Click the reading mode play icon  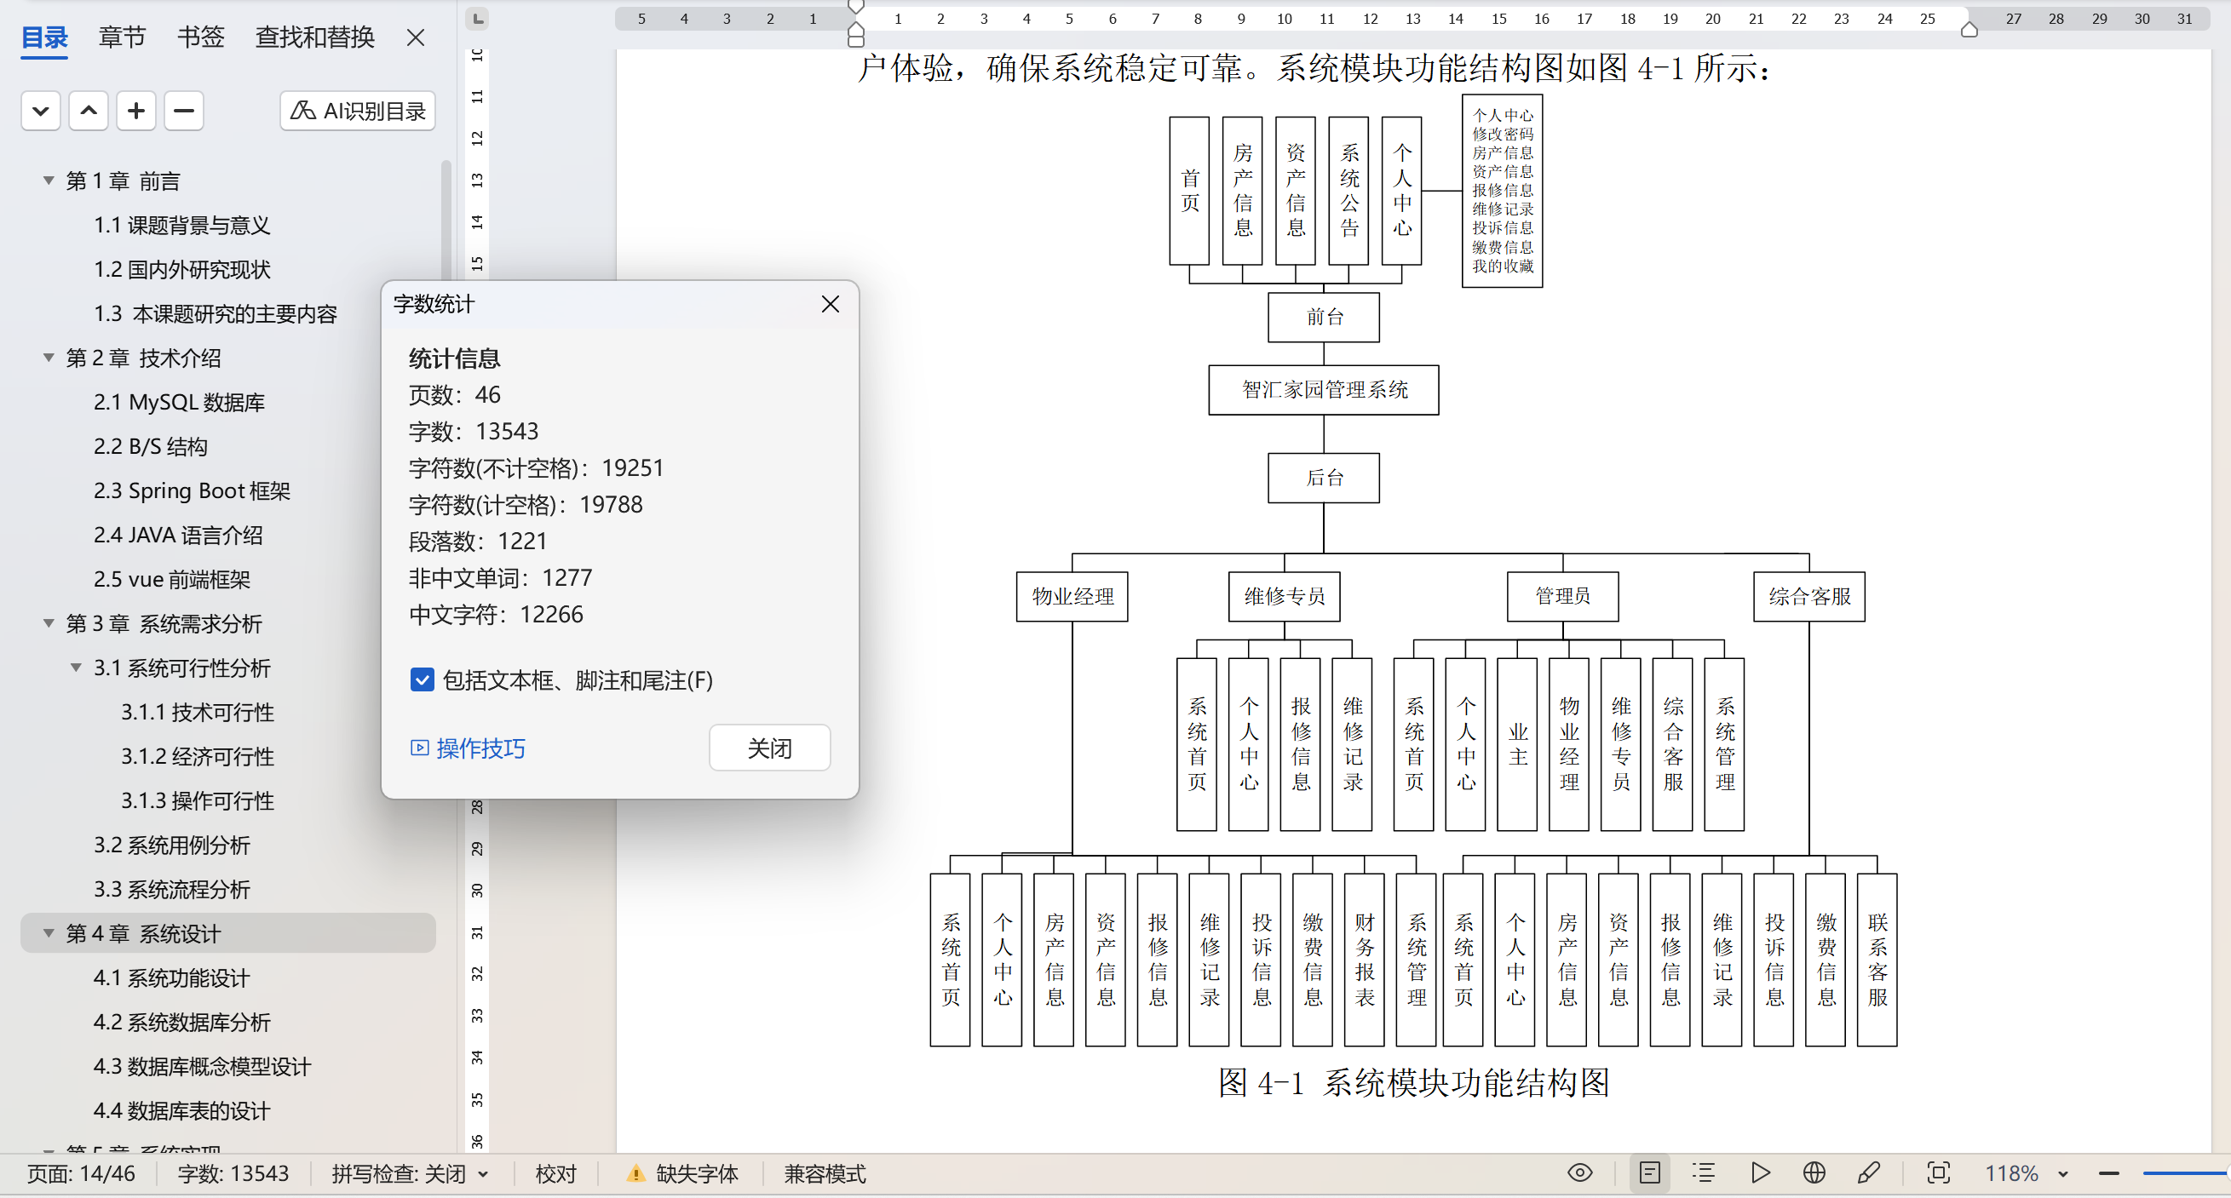[x=1759, y=1173]
